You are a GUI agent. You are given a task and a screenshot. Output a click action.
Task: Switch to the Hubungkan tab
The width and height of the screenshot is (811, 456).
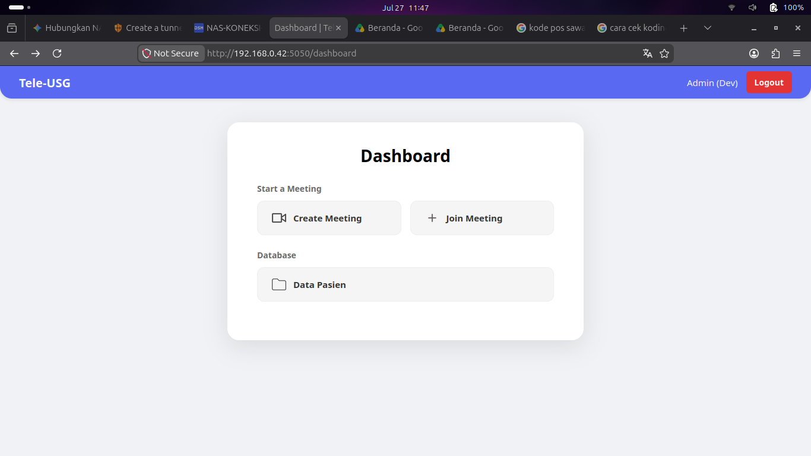point(68,28)
